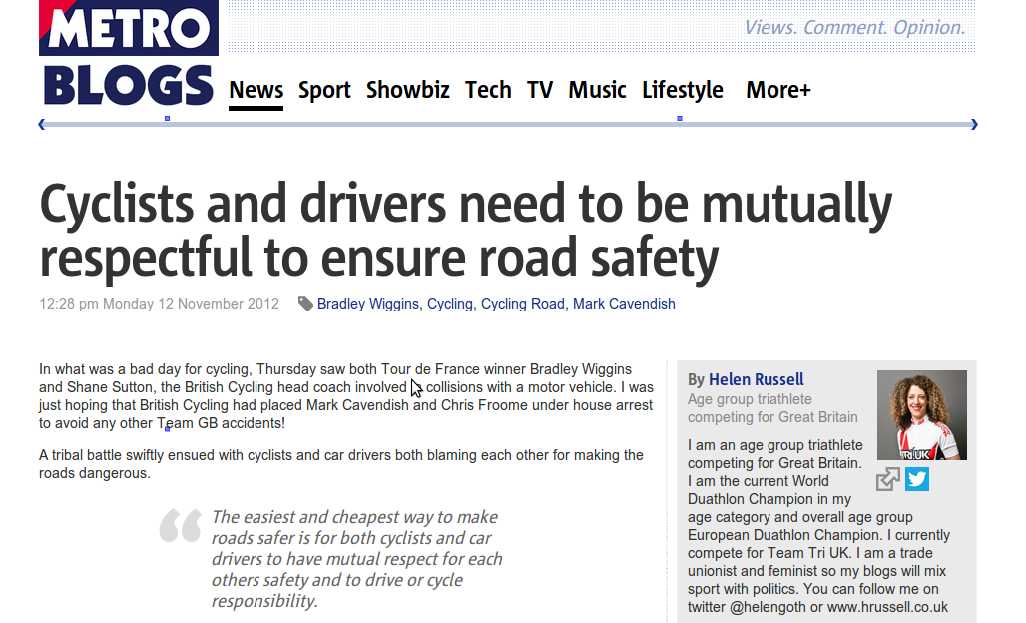
Task: Follow the Mark Cavendish tag link
Action: pyautogui.click(x=624, y=304)
